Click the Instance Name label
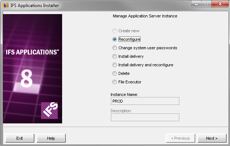This screenshot has height=146, width=230. point(124,94)
